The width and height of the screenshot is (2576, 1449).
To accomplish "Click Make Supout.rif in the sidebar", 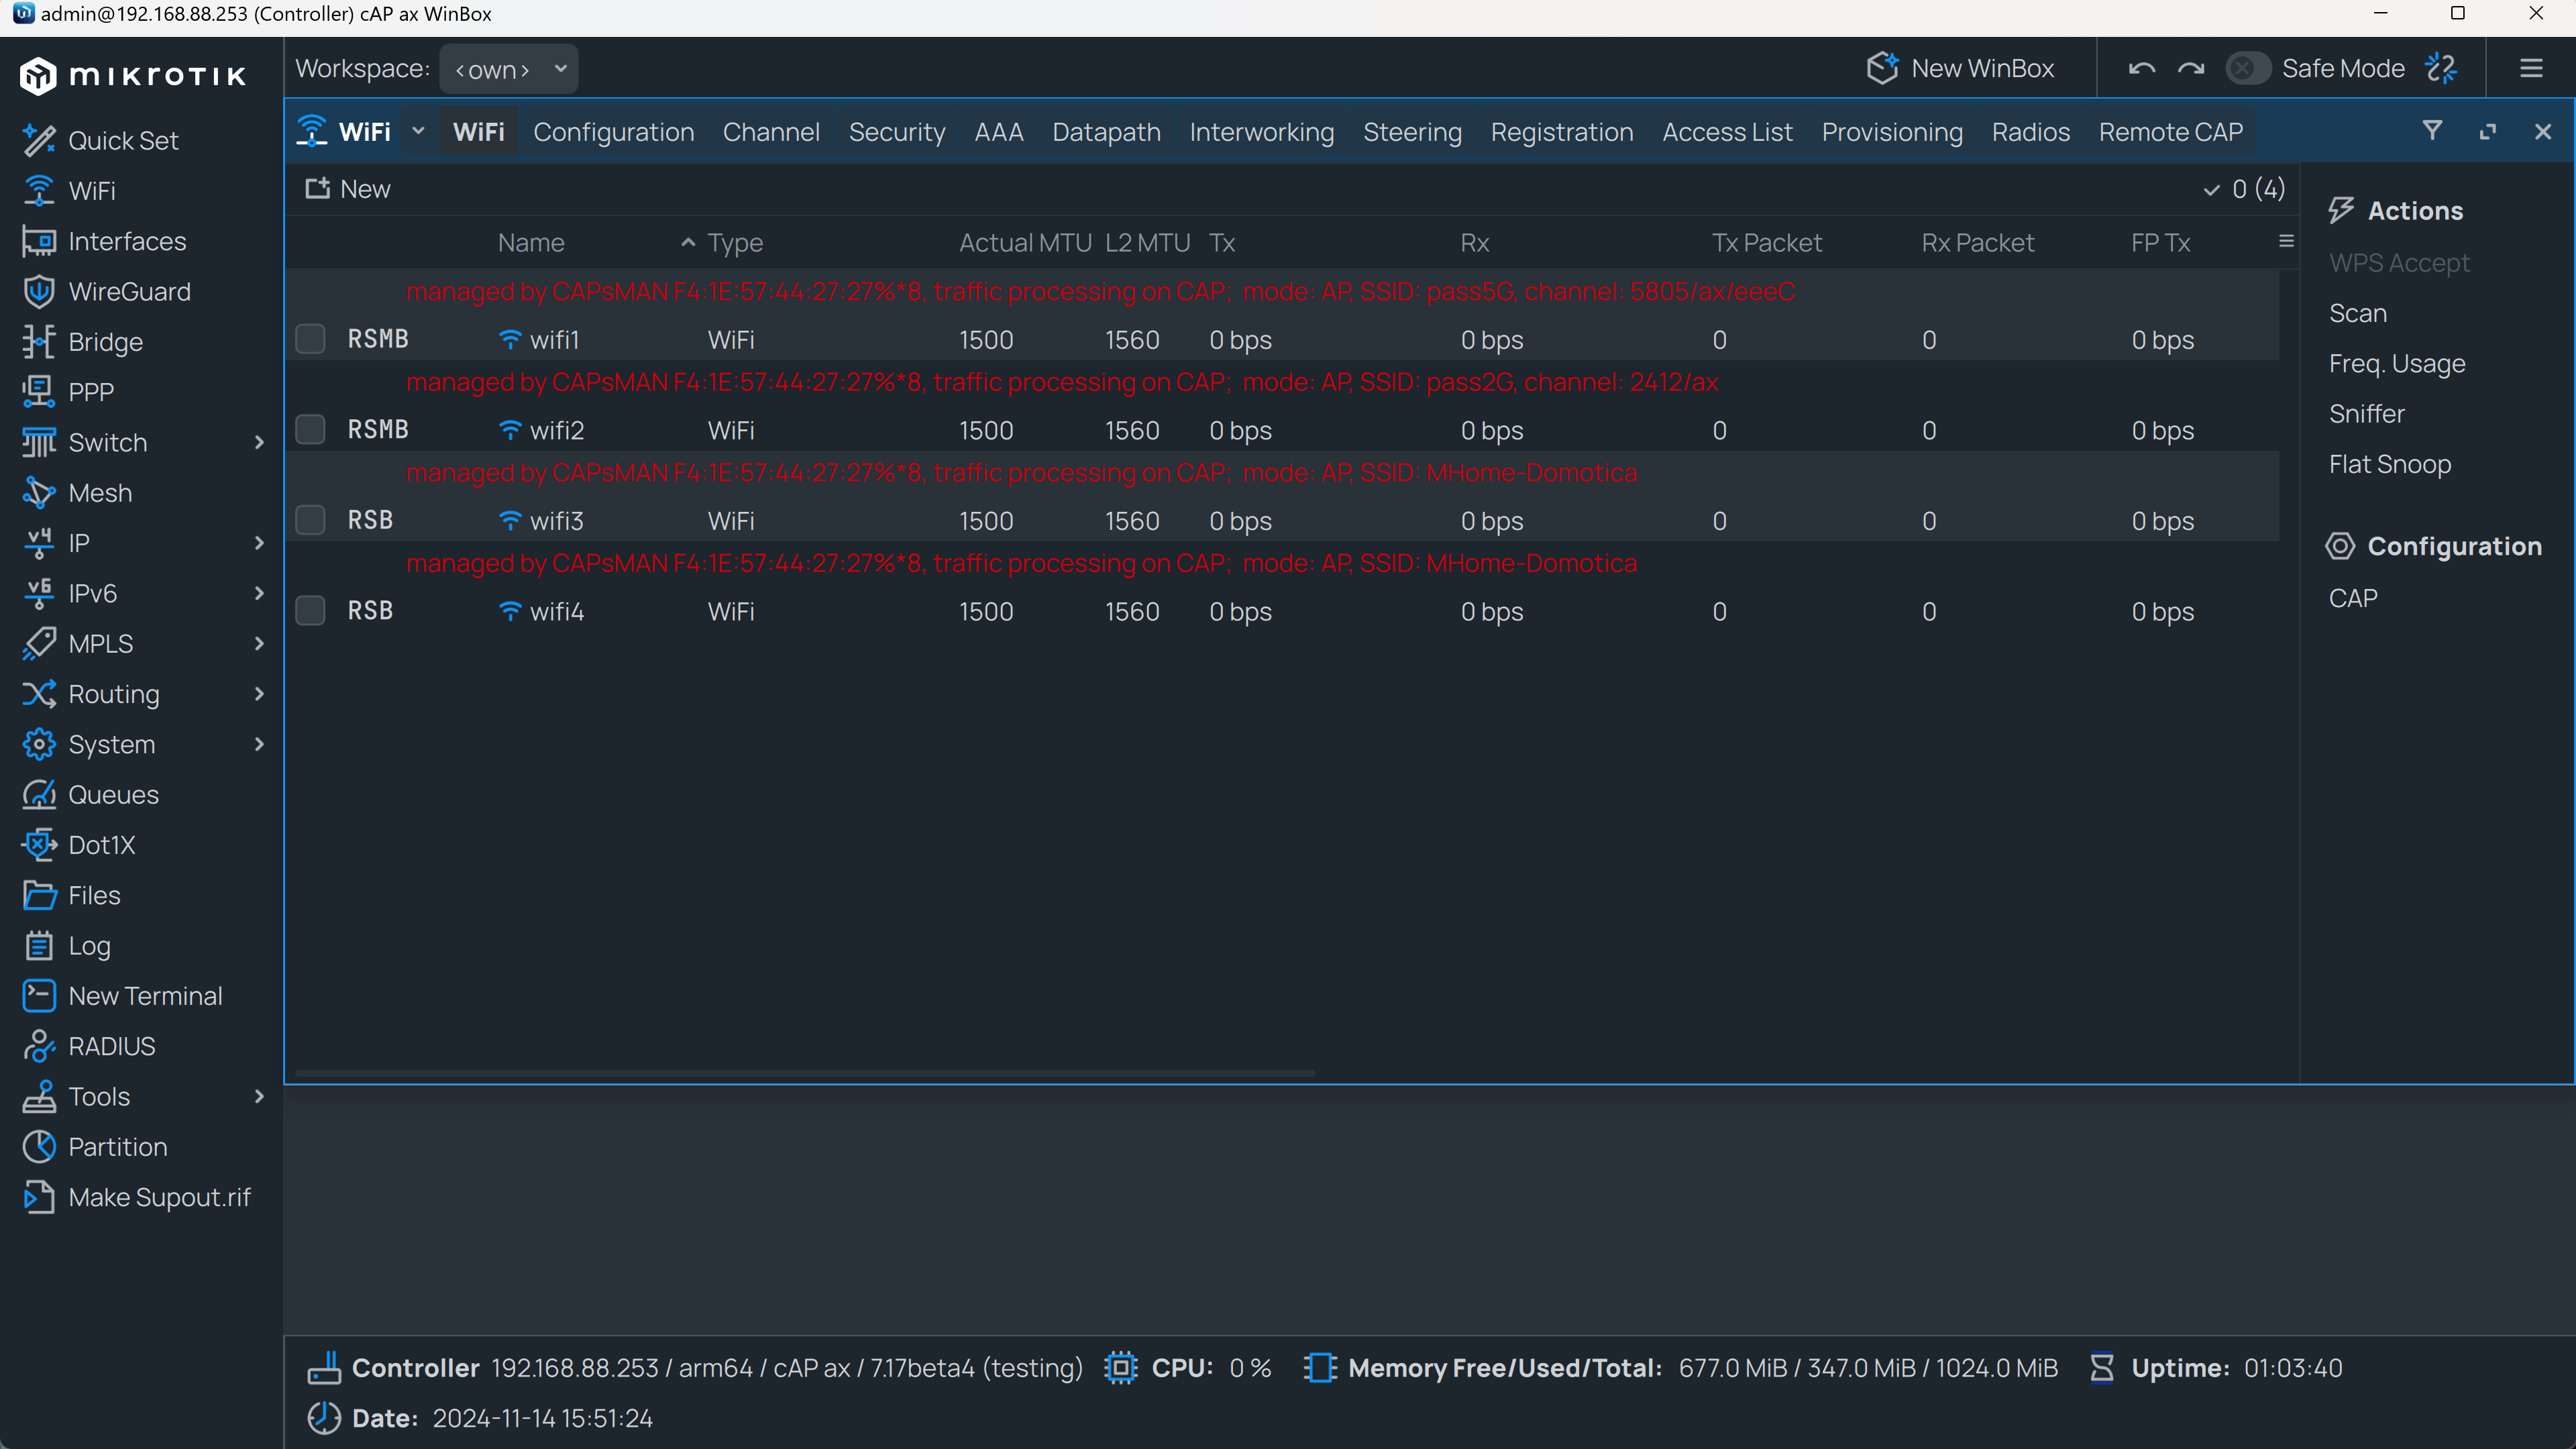I will click(x=160, y=1196).
